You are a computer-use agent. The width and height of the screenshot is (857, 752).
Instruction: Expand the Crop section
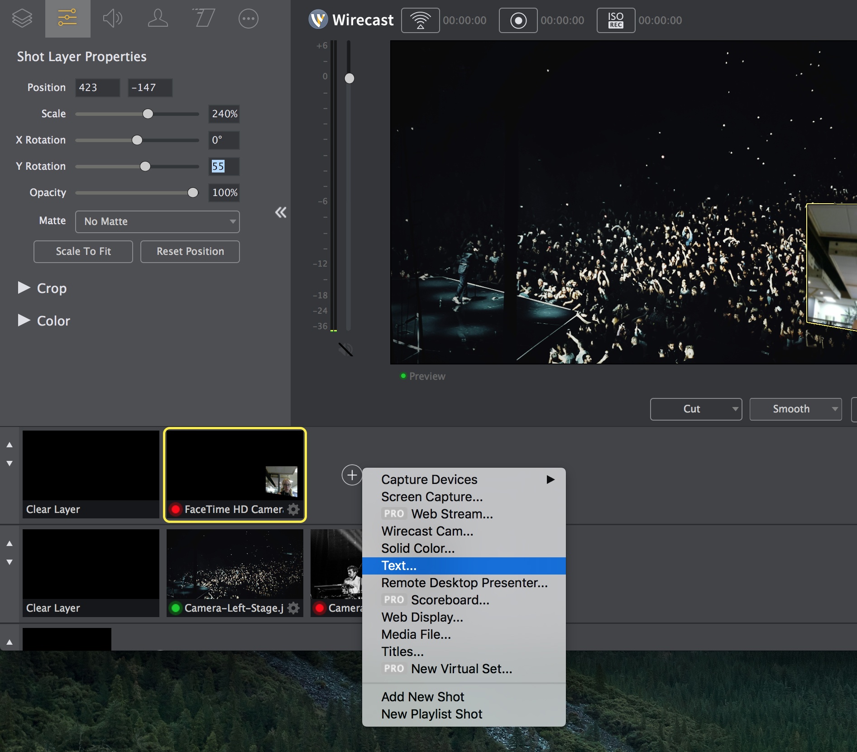(x=24, y=288)
